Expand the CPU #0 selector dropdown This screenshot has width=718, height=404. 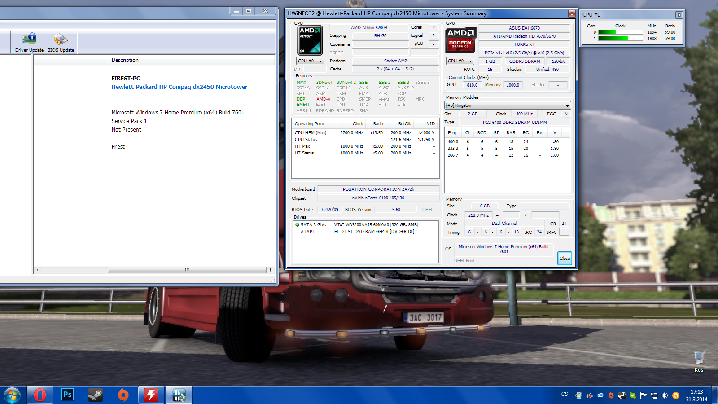coord(310,61)
